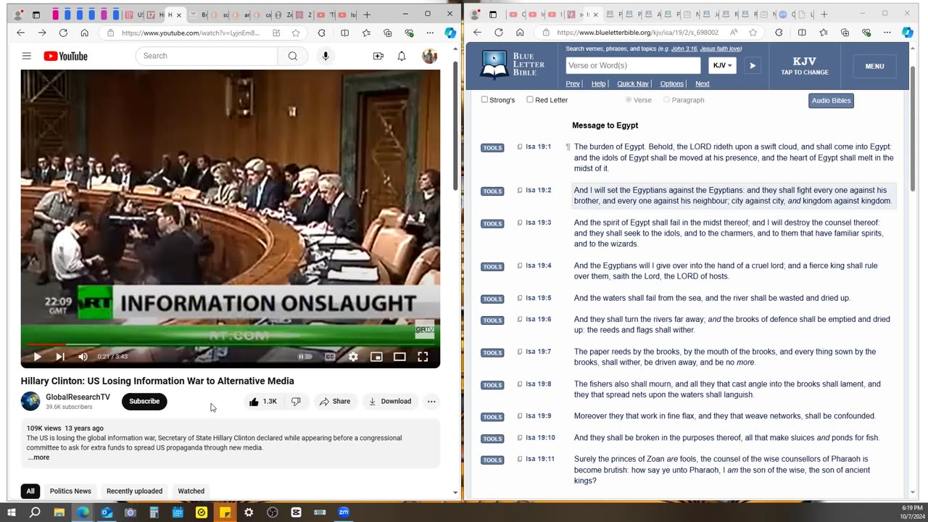The width and height of the screenshot is (928, 522).
Task: Skip to next video in player
Action: click(60, 357)
